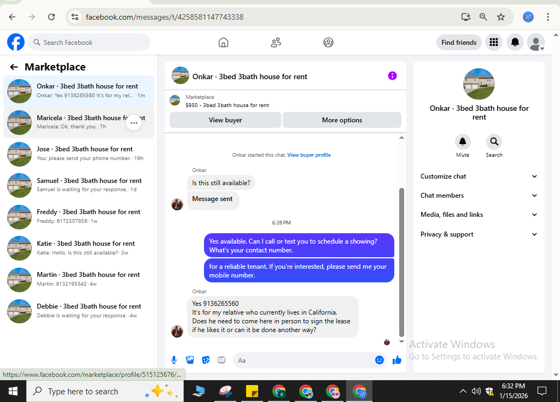The height and width of the screenshot is (402, 560).
Task: Click the View buyer button
Action: (x=225, y=120)
